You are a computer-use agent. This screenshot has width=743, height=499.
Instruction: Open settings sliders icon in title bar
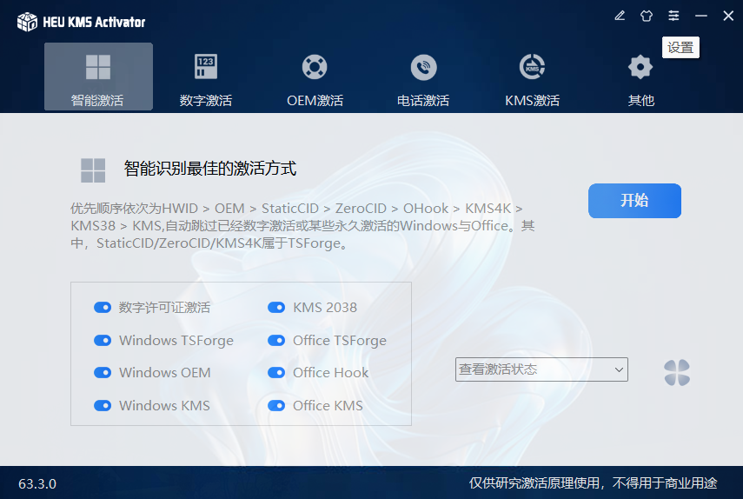click(x=673, y=16)
